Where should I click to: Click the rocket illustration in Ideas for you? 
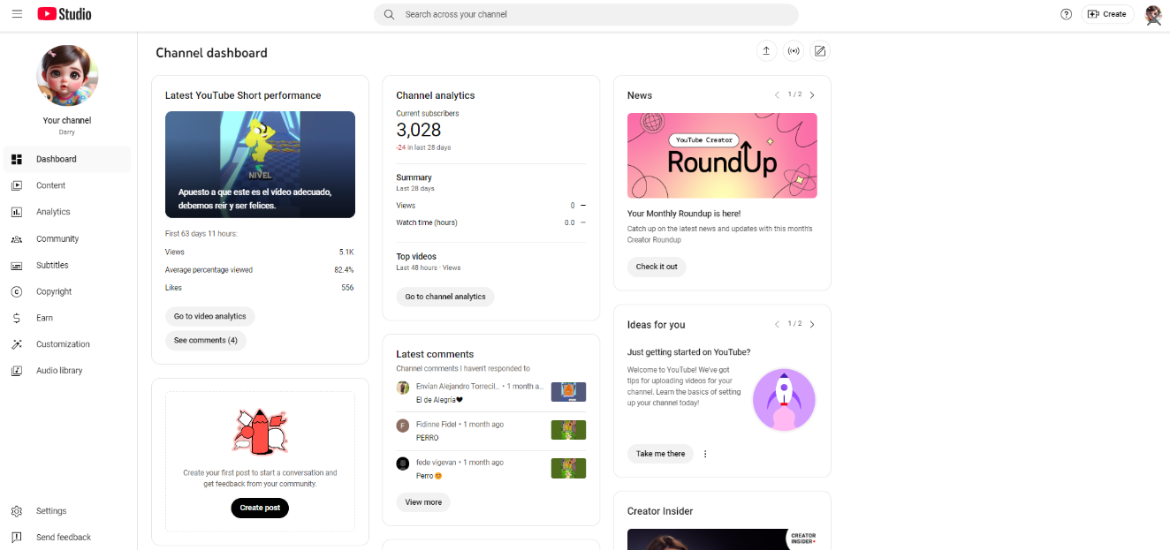784,399
